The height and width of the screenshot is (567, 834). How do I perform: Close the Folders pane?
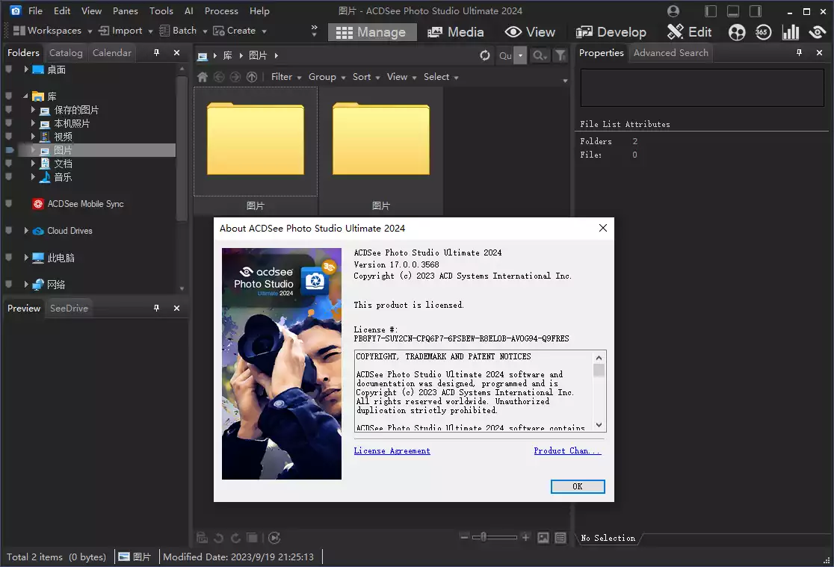[176, 52]
